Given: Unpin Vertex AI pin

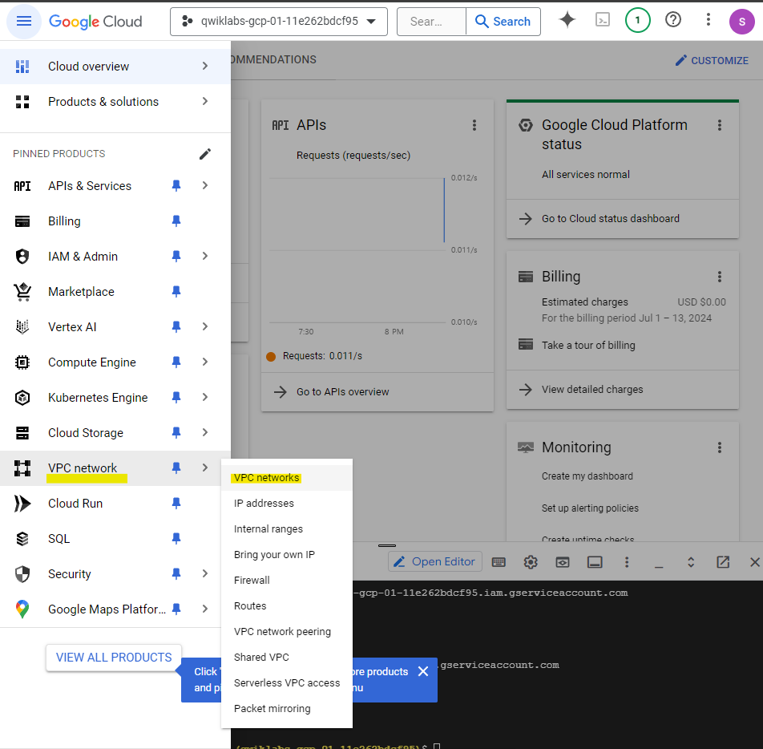Looking at the screenshot, I should (x=176, y=326).
